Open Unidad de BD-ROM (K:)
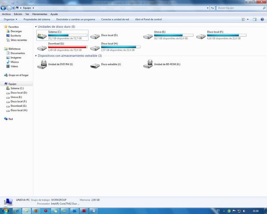 [x=148, y=64]
